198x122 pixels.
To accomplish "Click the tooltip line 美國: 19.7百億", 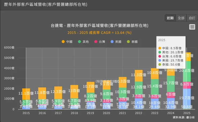I will (x=171, y=60).
